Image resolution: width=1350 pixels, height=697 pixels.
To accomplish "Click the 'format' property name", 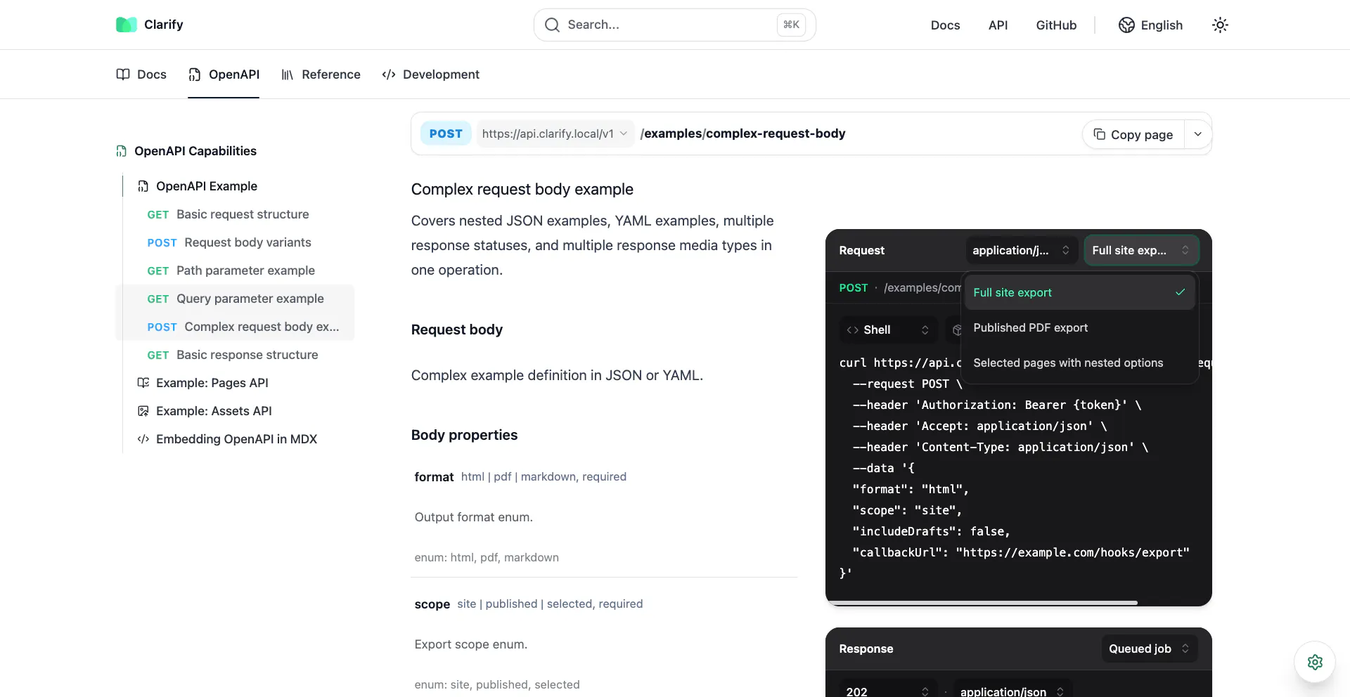I will click(434, 477).
